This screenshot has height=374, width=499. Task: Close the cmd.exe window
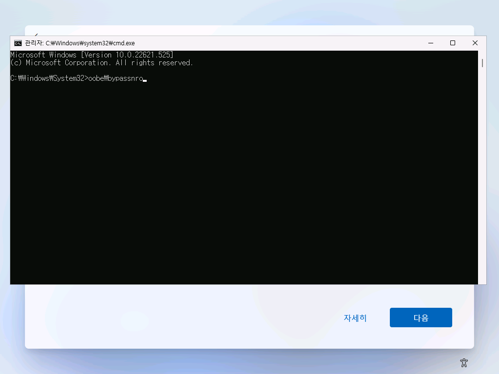pos(475,43)
